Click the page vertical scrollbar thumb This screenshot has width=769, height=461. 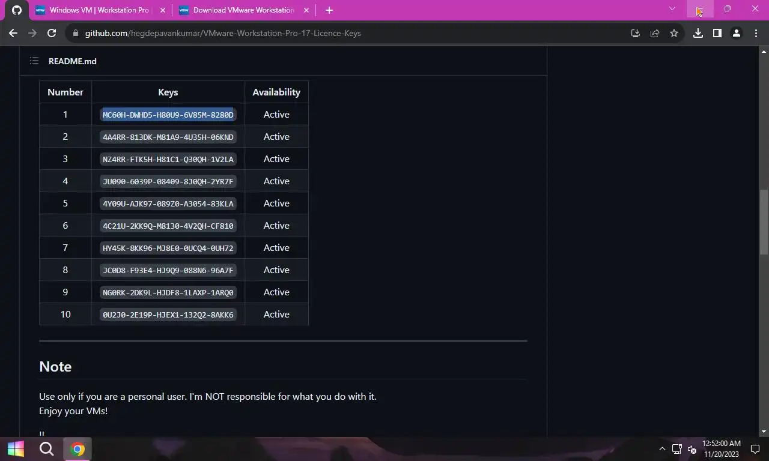[764, 222]
